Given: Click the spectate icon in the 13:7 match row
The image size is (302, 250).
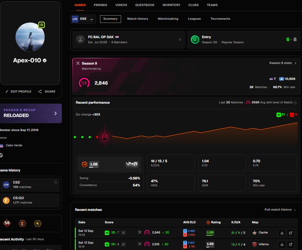Looking at the screenshot, I should click(x=124, y=233).
